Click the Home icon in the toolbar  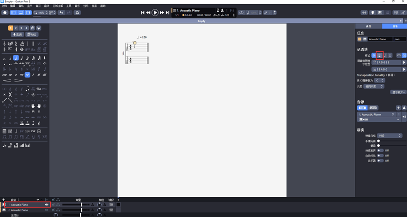coord(5,13)
